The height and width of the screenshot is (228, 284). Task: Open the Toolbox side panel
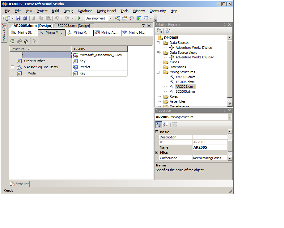(4, 33)
